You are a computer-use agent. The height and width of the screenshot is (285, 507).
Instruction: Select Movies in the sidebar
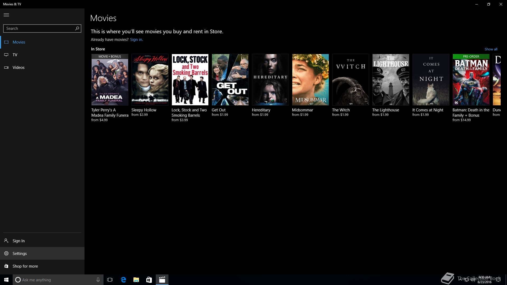pos(42,42)
